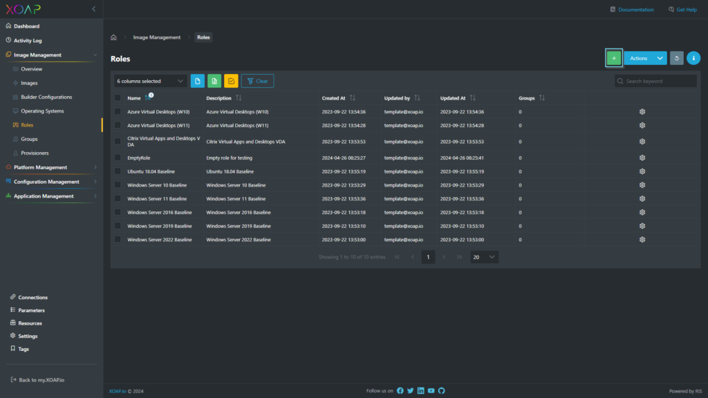The width and height of the screenshot is (708, 398).
Task: Click the Clear filters button
Action: (x=257, y=82)
